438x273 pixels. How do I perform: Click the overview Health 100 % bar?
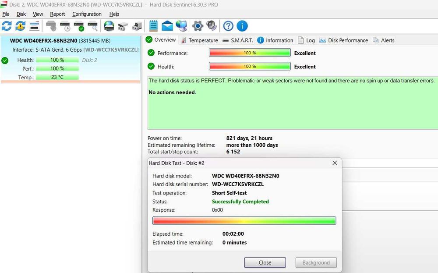click(x=250, y=66)
